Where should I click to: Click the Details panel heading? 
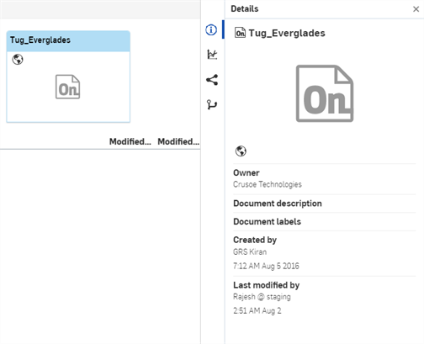245,9
